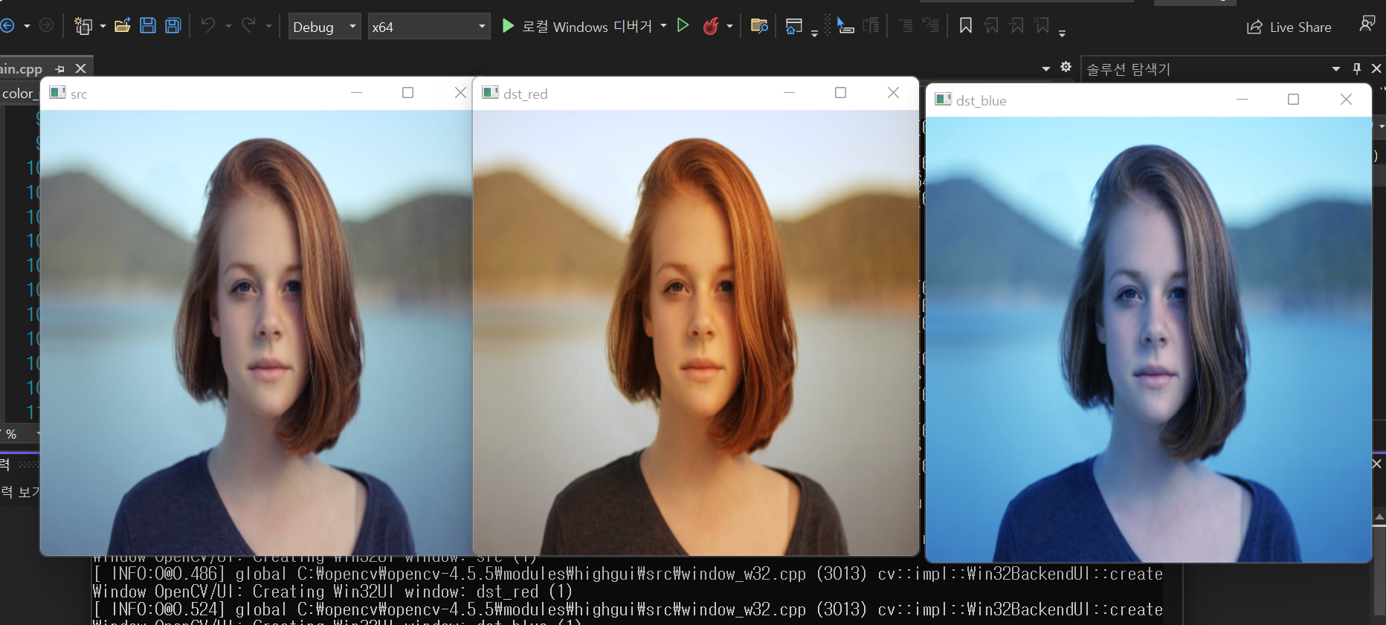
Task: Maximize the dst_red window
Action: tap(840, 92)
